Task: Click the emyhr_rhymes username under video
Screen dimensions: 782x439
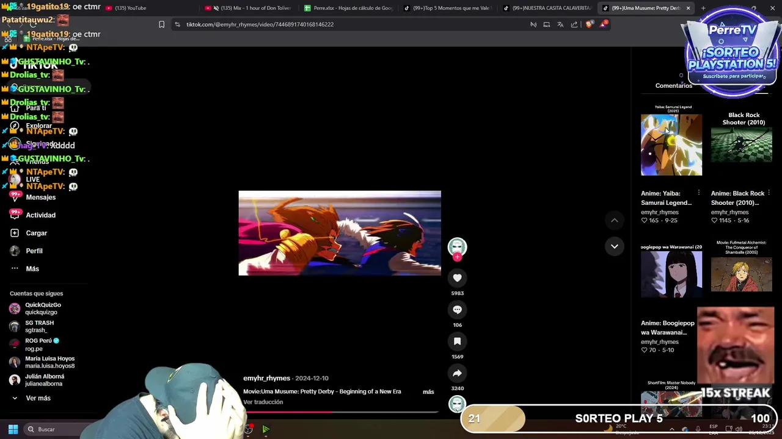Action: pos(266,378)
